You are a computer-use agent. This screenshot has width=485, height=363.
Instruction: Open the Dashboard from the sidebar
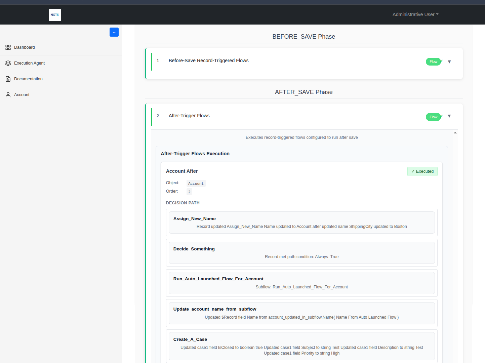[24, 47]
